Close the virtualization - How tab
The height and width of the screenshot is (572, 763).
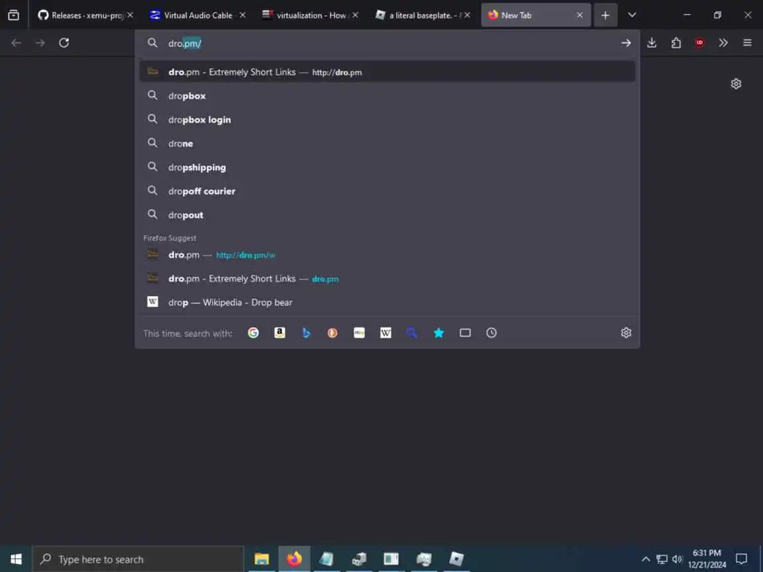(x=355, y=15)
